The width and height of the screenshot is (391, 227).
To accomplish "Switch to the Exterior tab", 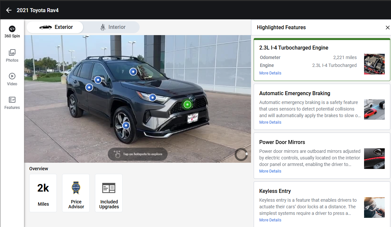I will [x=55, y=27].
